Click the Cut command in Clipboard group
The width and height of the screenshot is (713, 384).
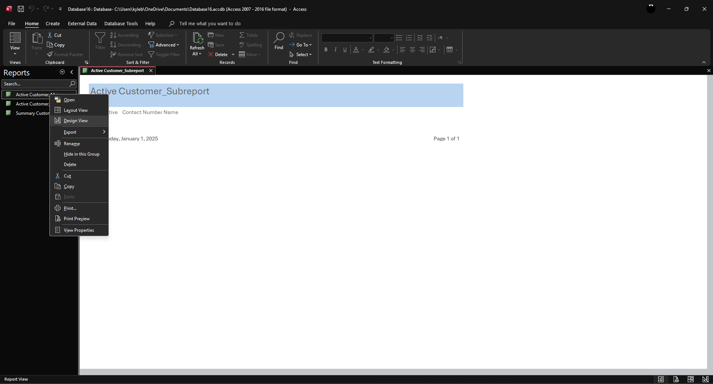click(54, 35)
